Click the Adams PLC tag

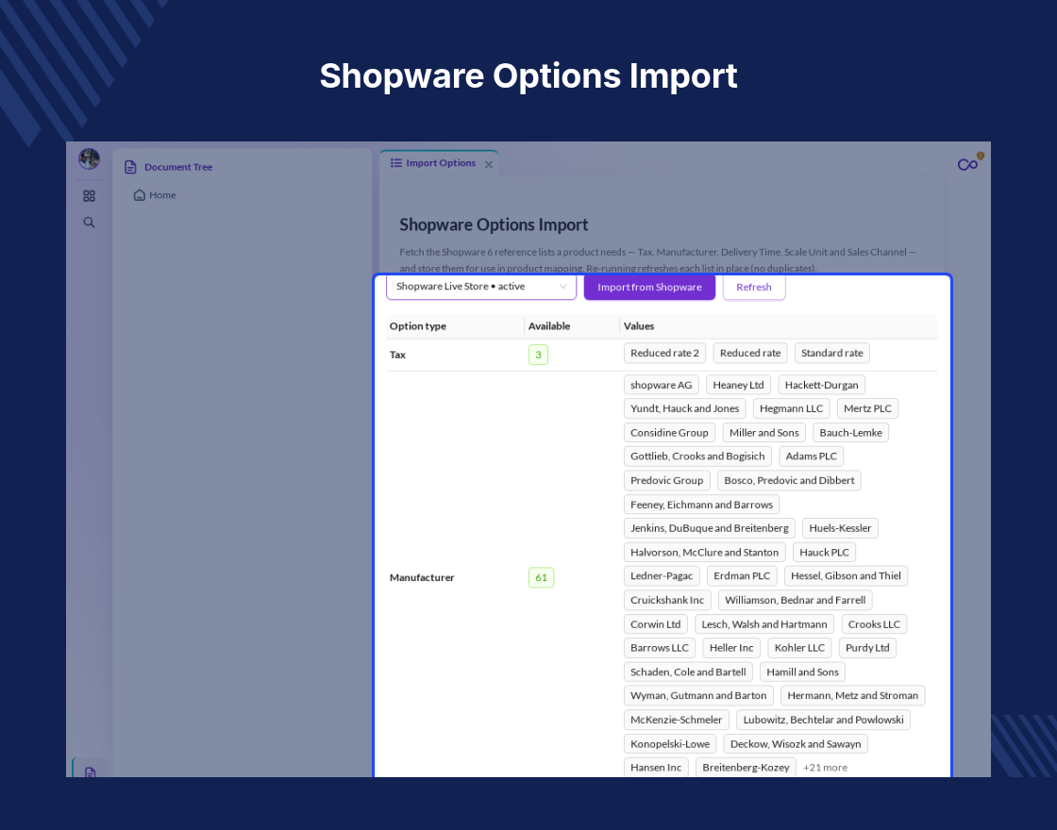coord(811,456)
